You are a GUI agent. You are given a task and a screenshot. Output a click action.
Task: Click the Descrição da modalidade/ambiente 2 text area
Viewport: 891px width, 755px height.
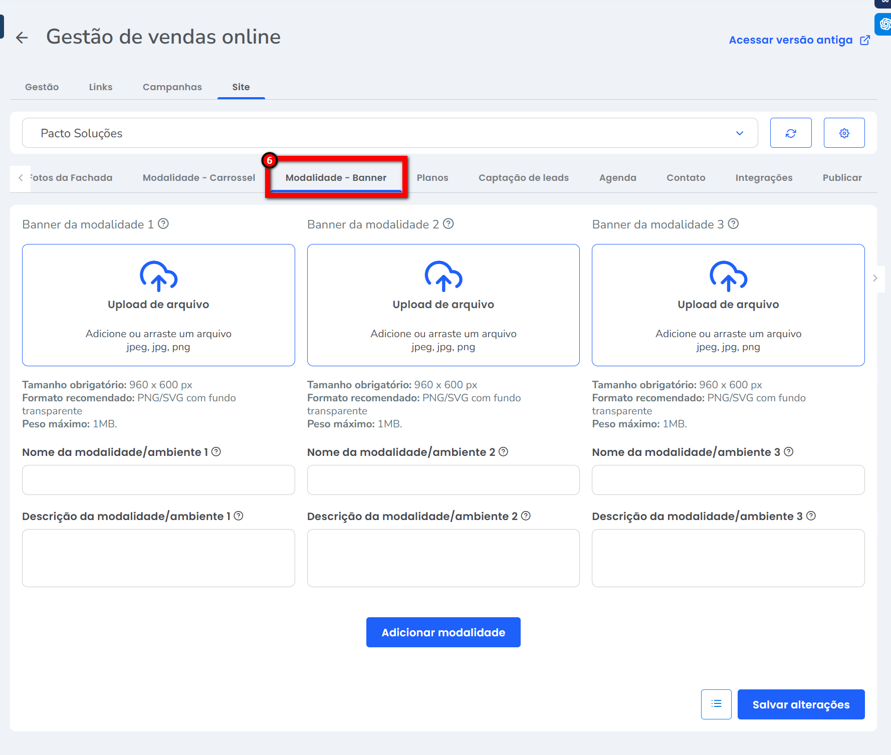[x=443, y=558]
